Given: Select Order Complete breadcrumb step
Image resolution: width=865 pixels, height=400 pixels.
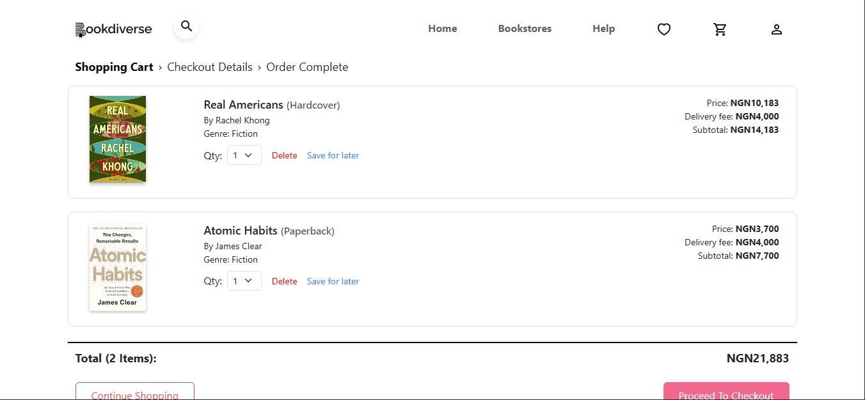Looking at the screenshot, I should pos(307,67).
